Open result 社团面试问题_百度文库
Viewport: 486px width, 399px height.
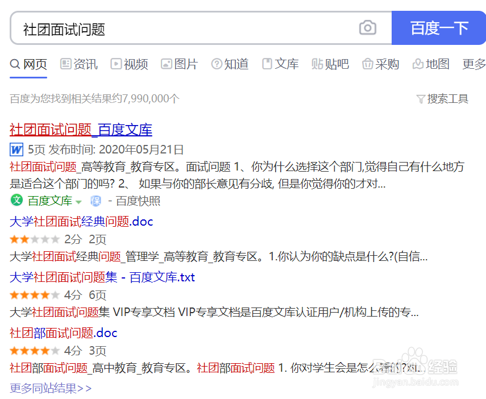(x=81, y=130)
